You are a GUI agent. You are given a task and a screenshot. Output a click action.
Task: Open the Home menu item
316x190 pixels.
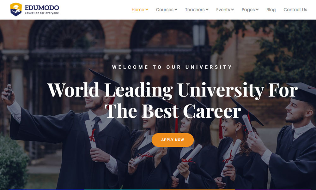pos(138,10)
